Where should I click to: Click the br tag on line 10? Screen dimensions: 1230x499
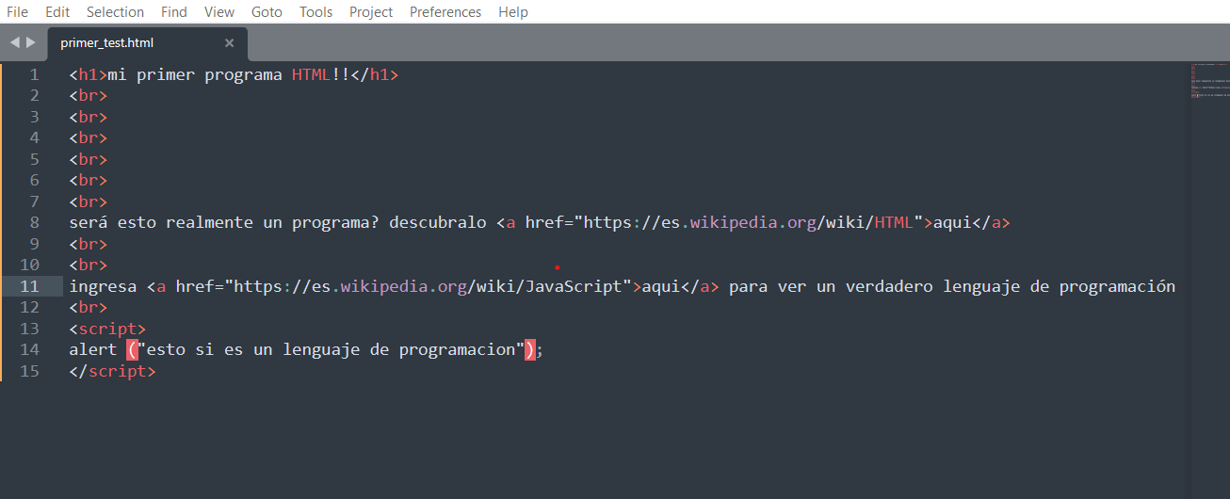point(89,266)
